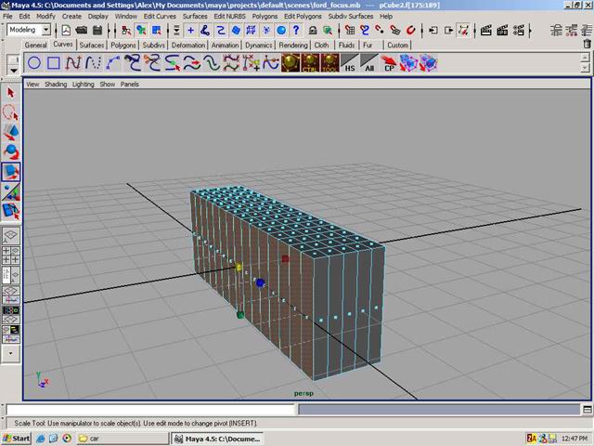Click the CP shelf button

click(x=389, y=63)
